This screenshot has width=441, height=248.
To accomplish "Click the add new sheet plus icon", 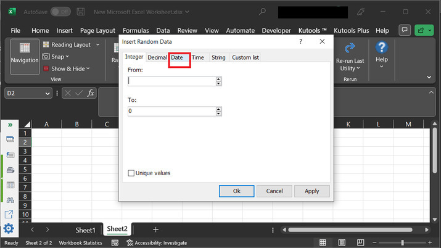I will click(155, 229).
